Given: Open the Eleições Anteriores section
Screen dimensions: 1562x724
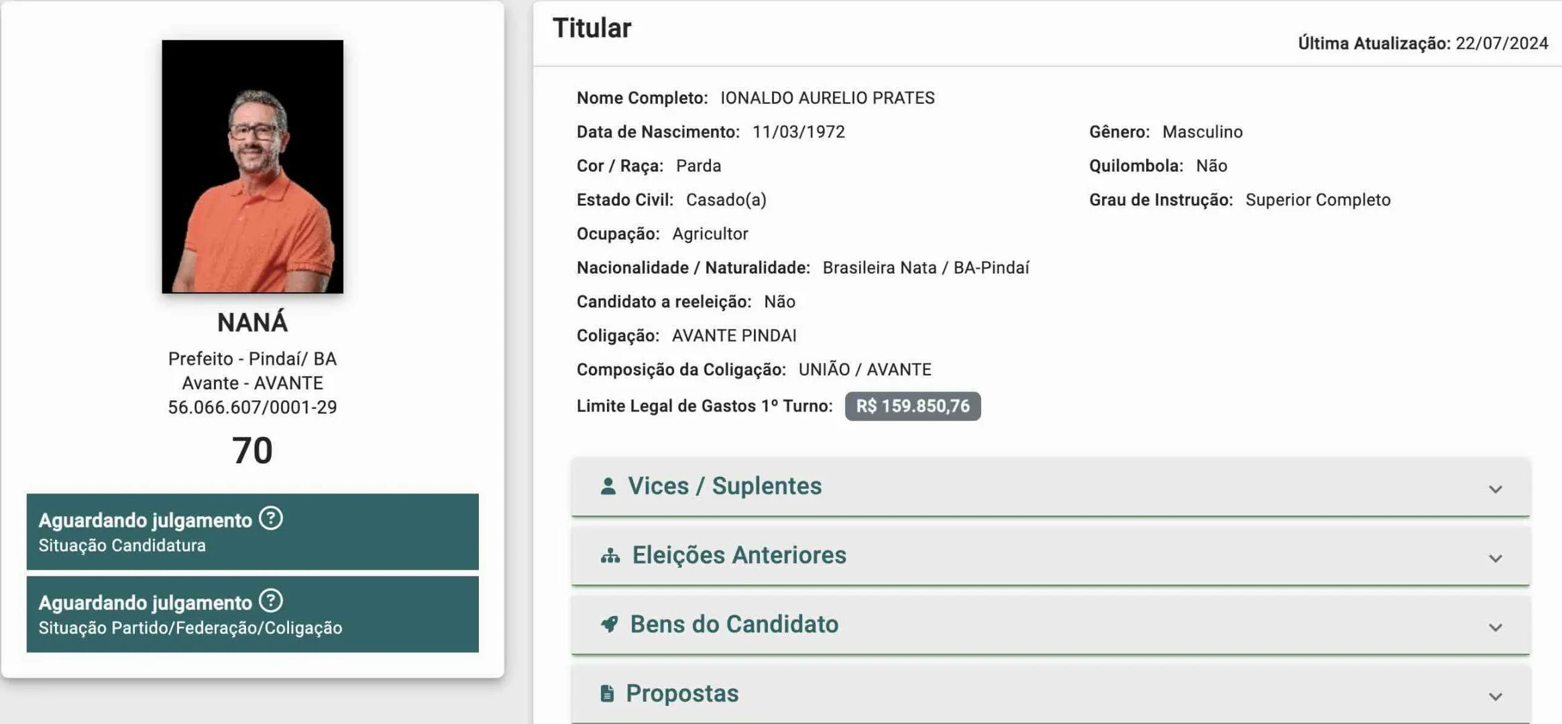Looking at the screenshot, I should pyautogui.click(x=1050, y=556).
